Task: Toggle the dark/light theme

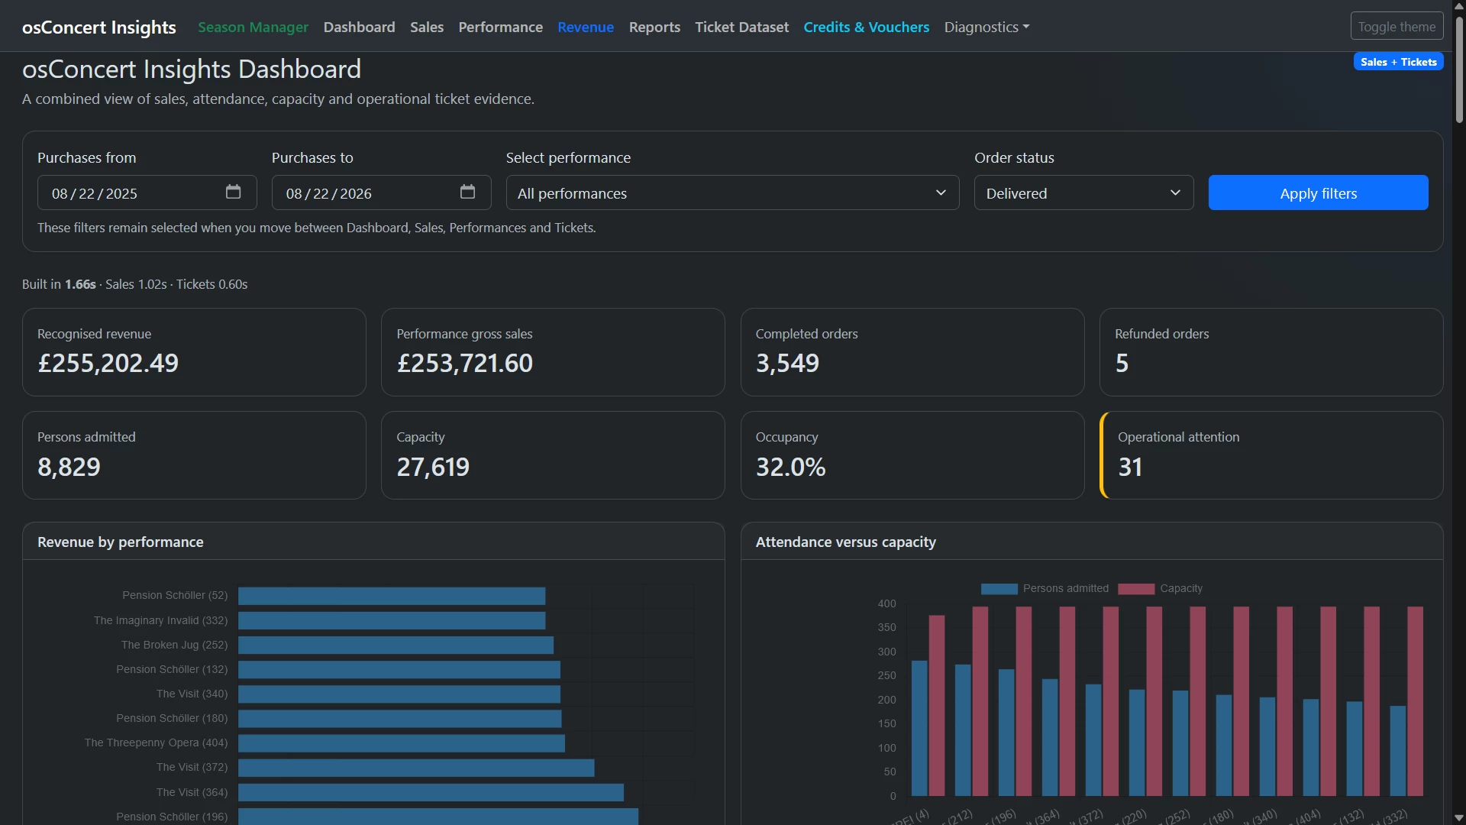Action: click(1397, 27)
